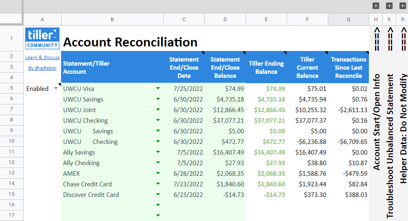Click the Statement/Tiller Account header cell

pos(112,68)
